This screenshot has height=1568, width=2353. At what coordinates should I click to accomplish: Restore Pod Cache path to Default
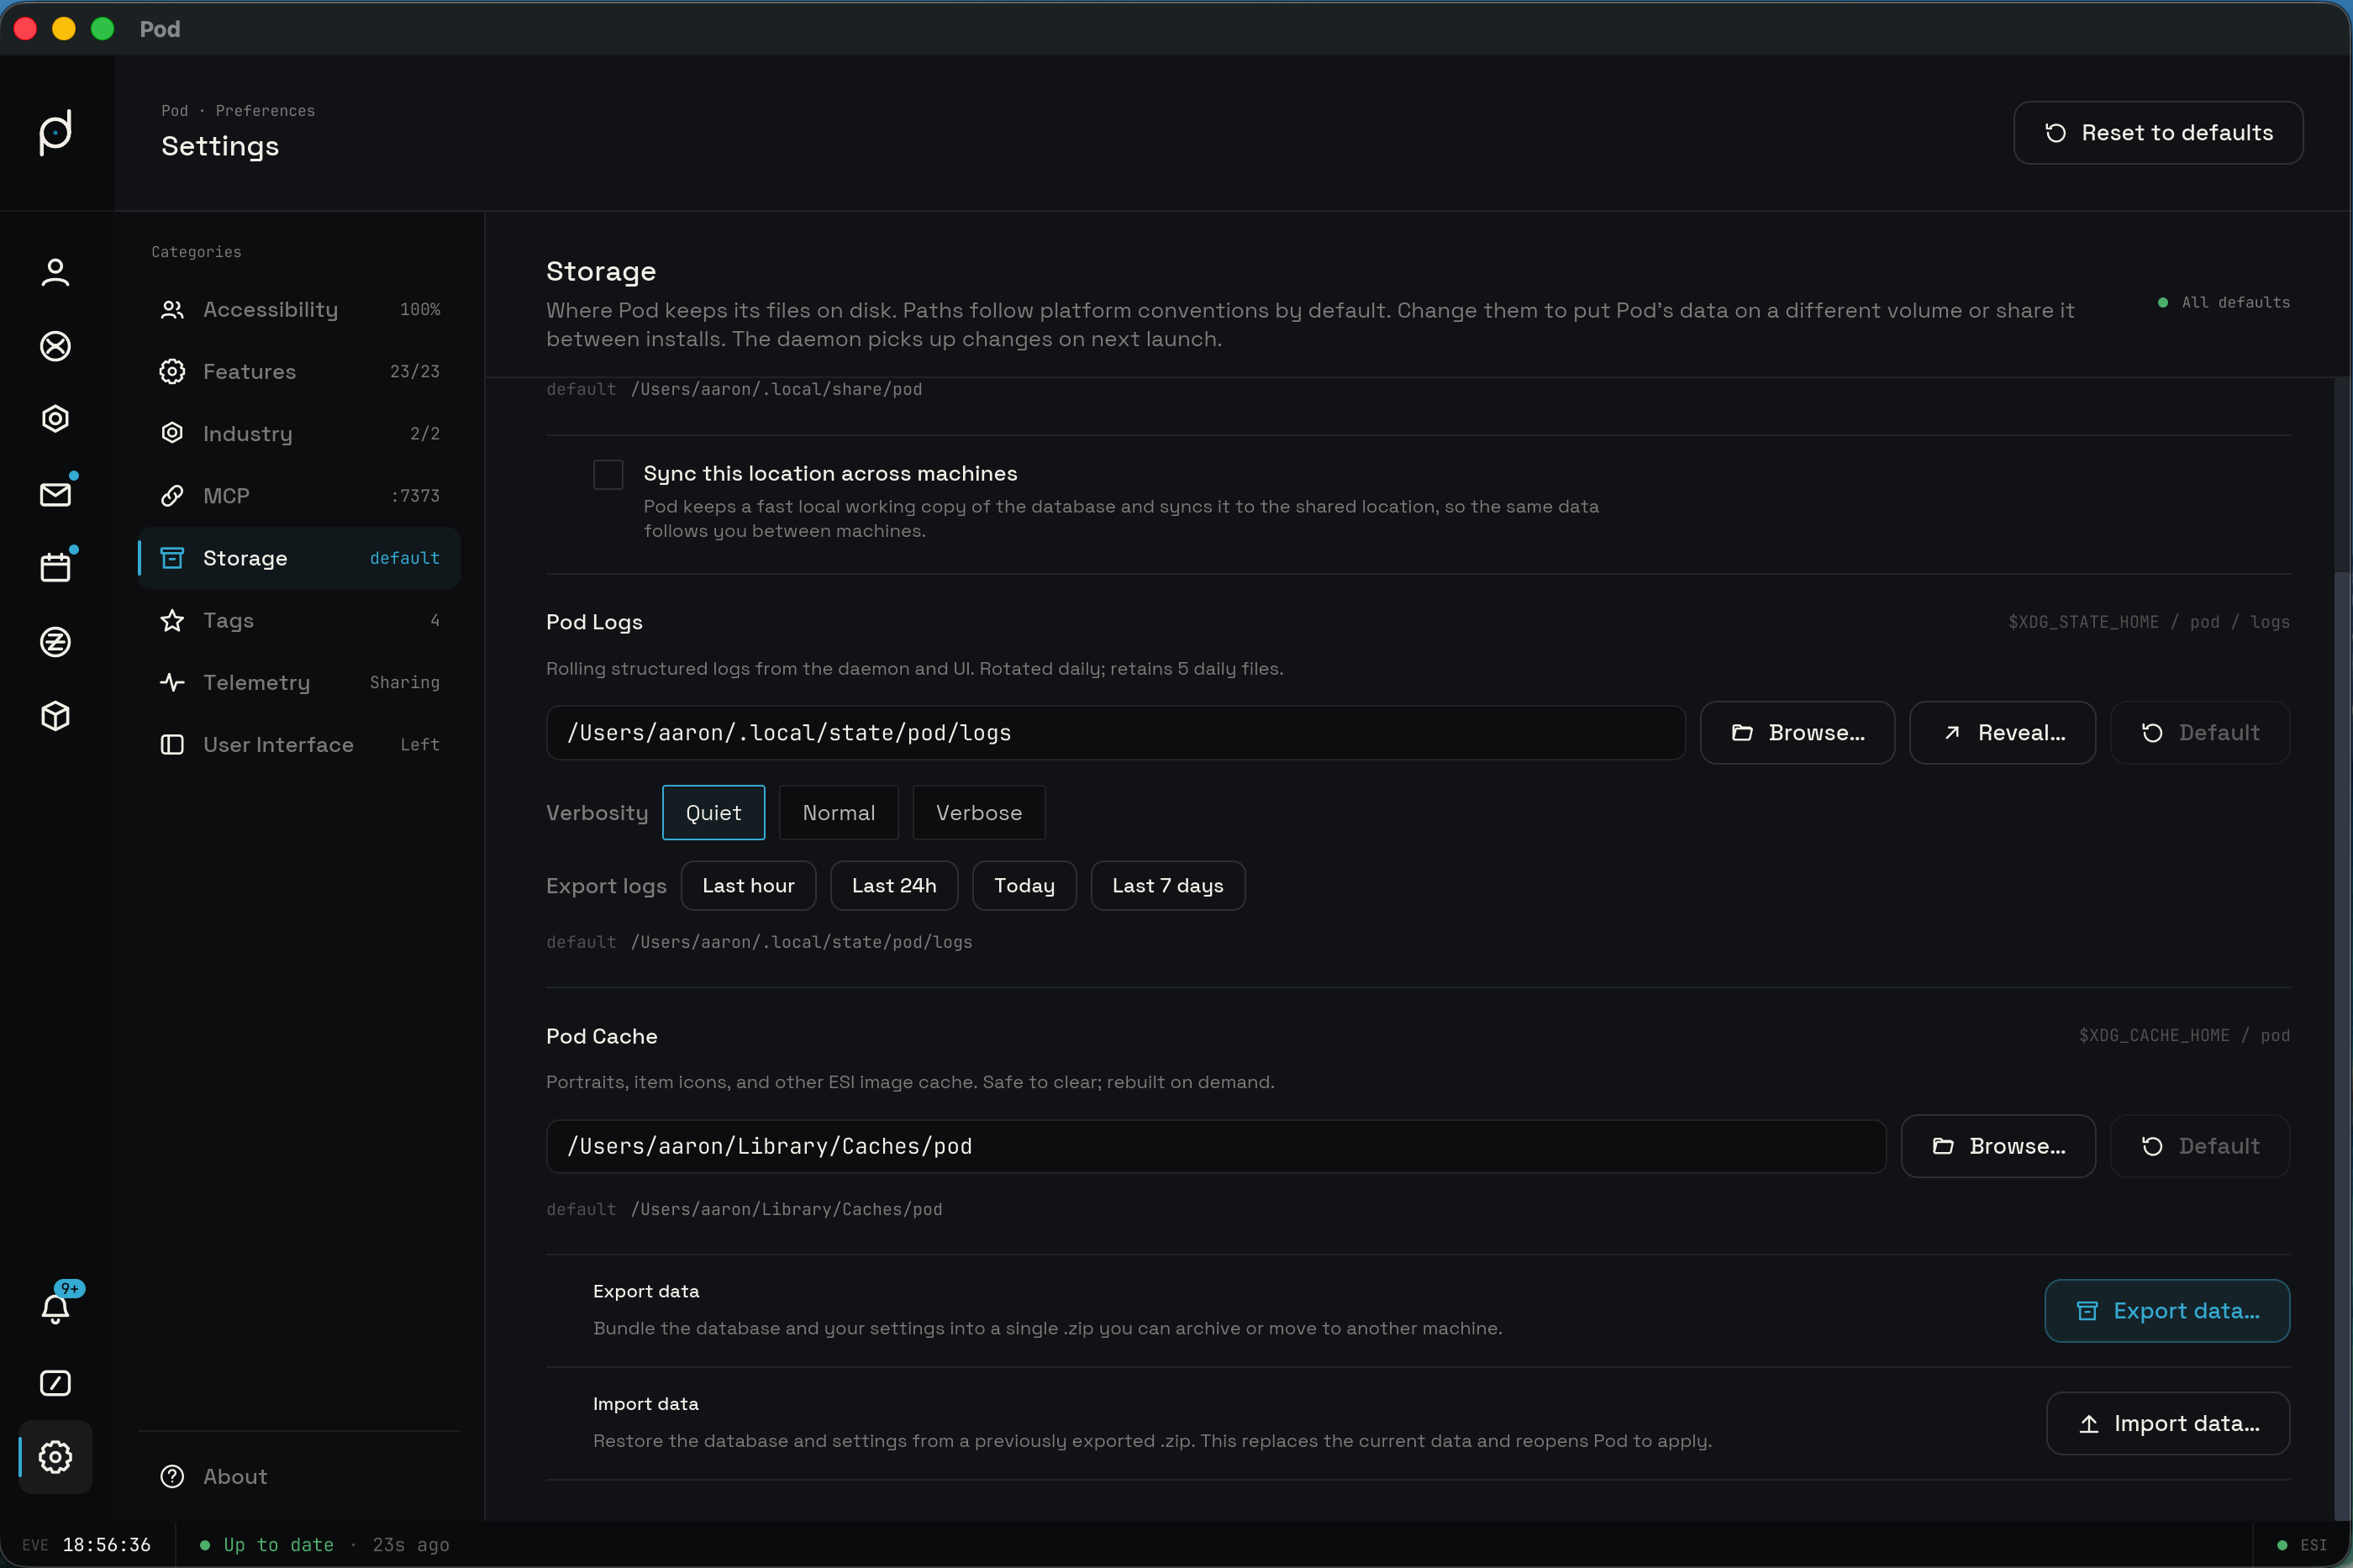click(2200, 1147)
